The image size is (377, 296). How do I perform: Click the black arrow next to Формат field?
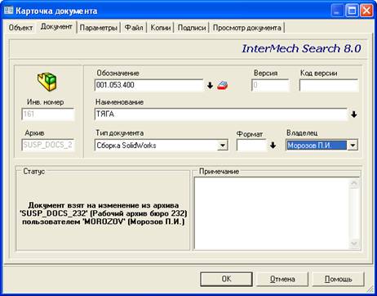(x=273, y=146)
